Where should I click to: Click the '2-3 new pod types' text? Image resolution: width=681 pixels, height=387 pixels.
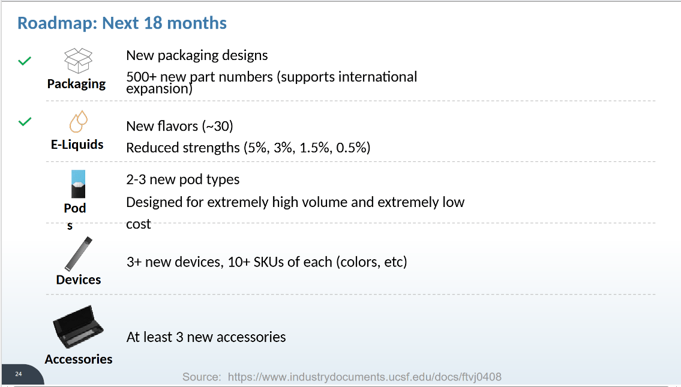(182, 179)
